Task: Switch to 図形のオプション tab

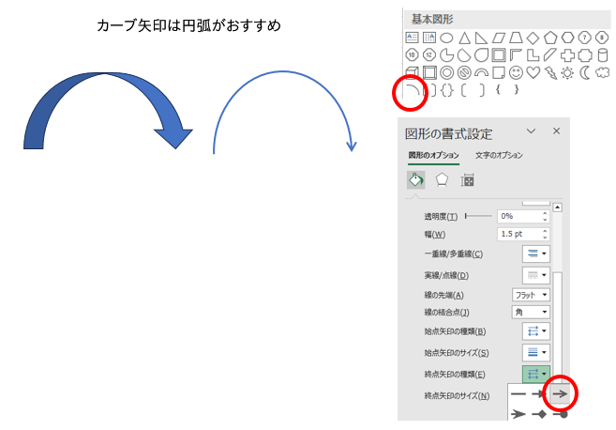Action: point(433,156)
